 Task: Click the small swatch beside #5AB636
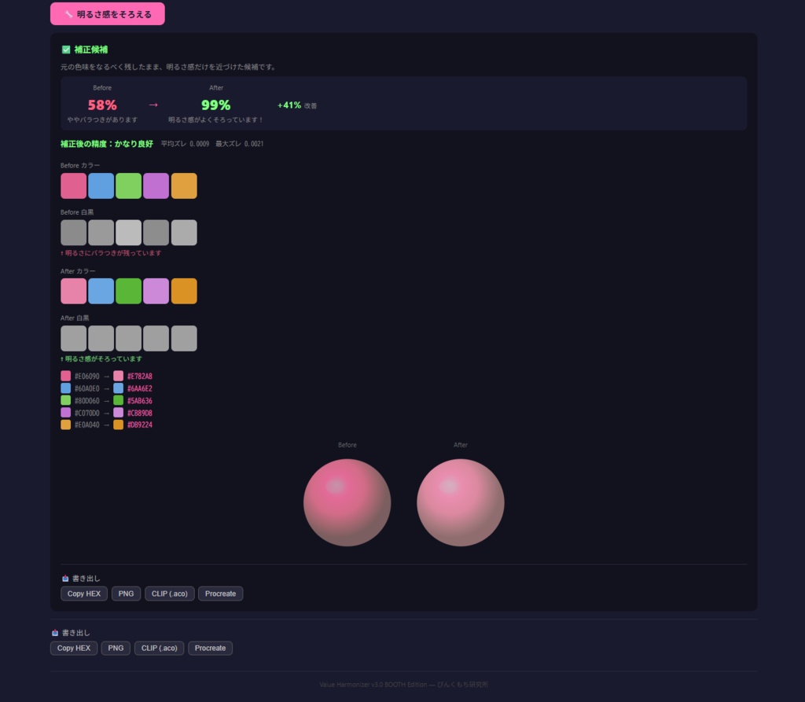(x=118, y=401)
